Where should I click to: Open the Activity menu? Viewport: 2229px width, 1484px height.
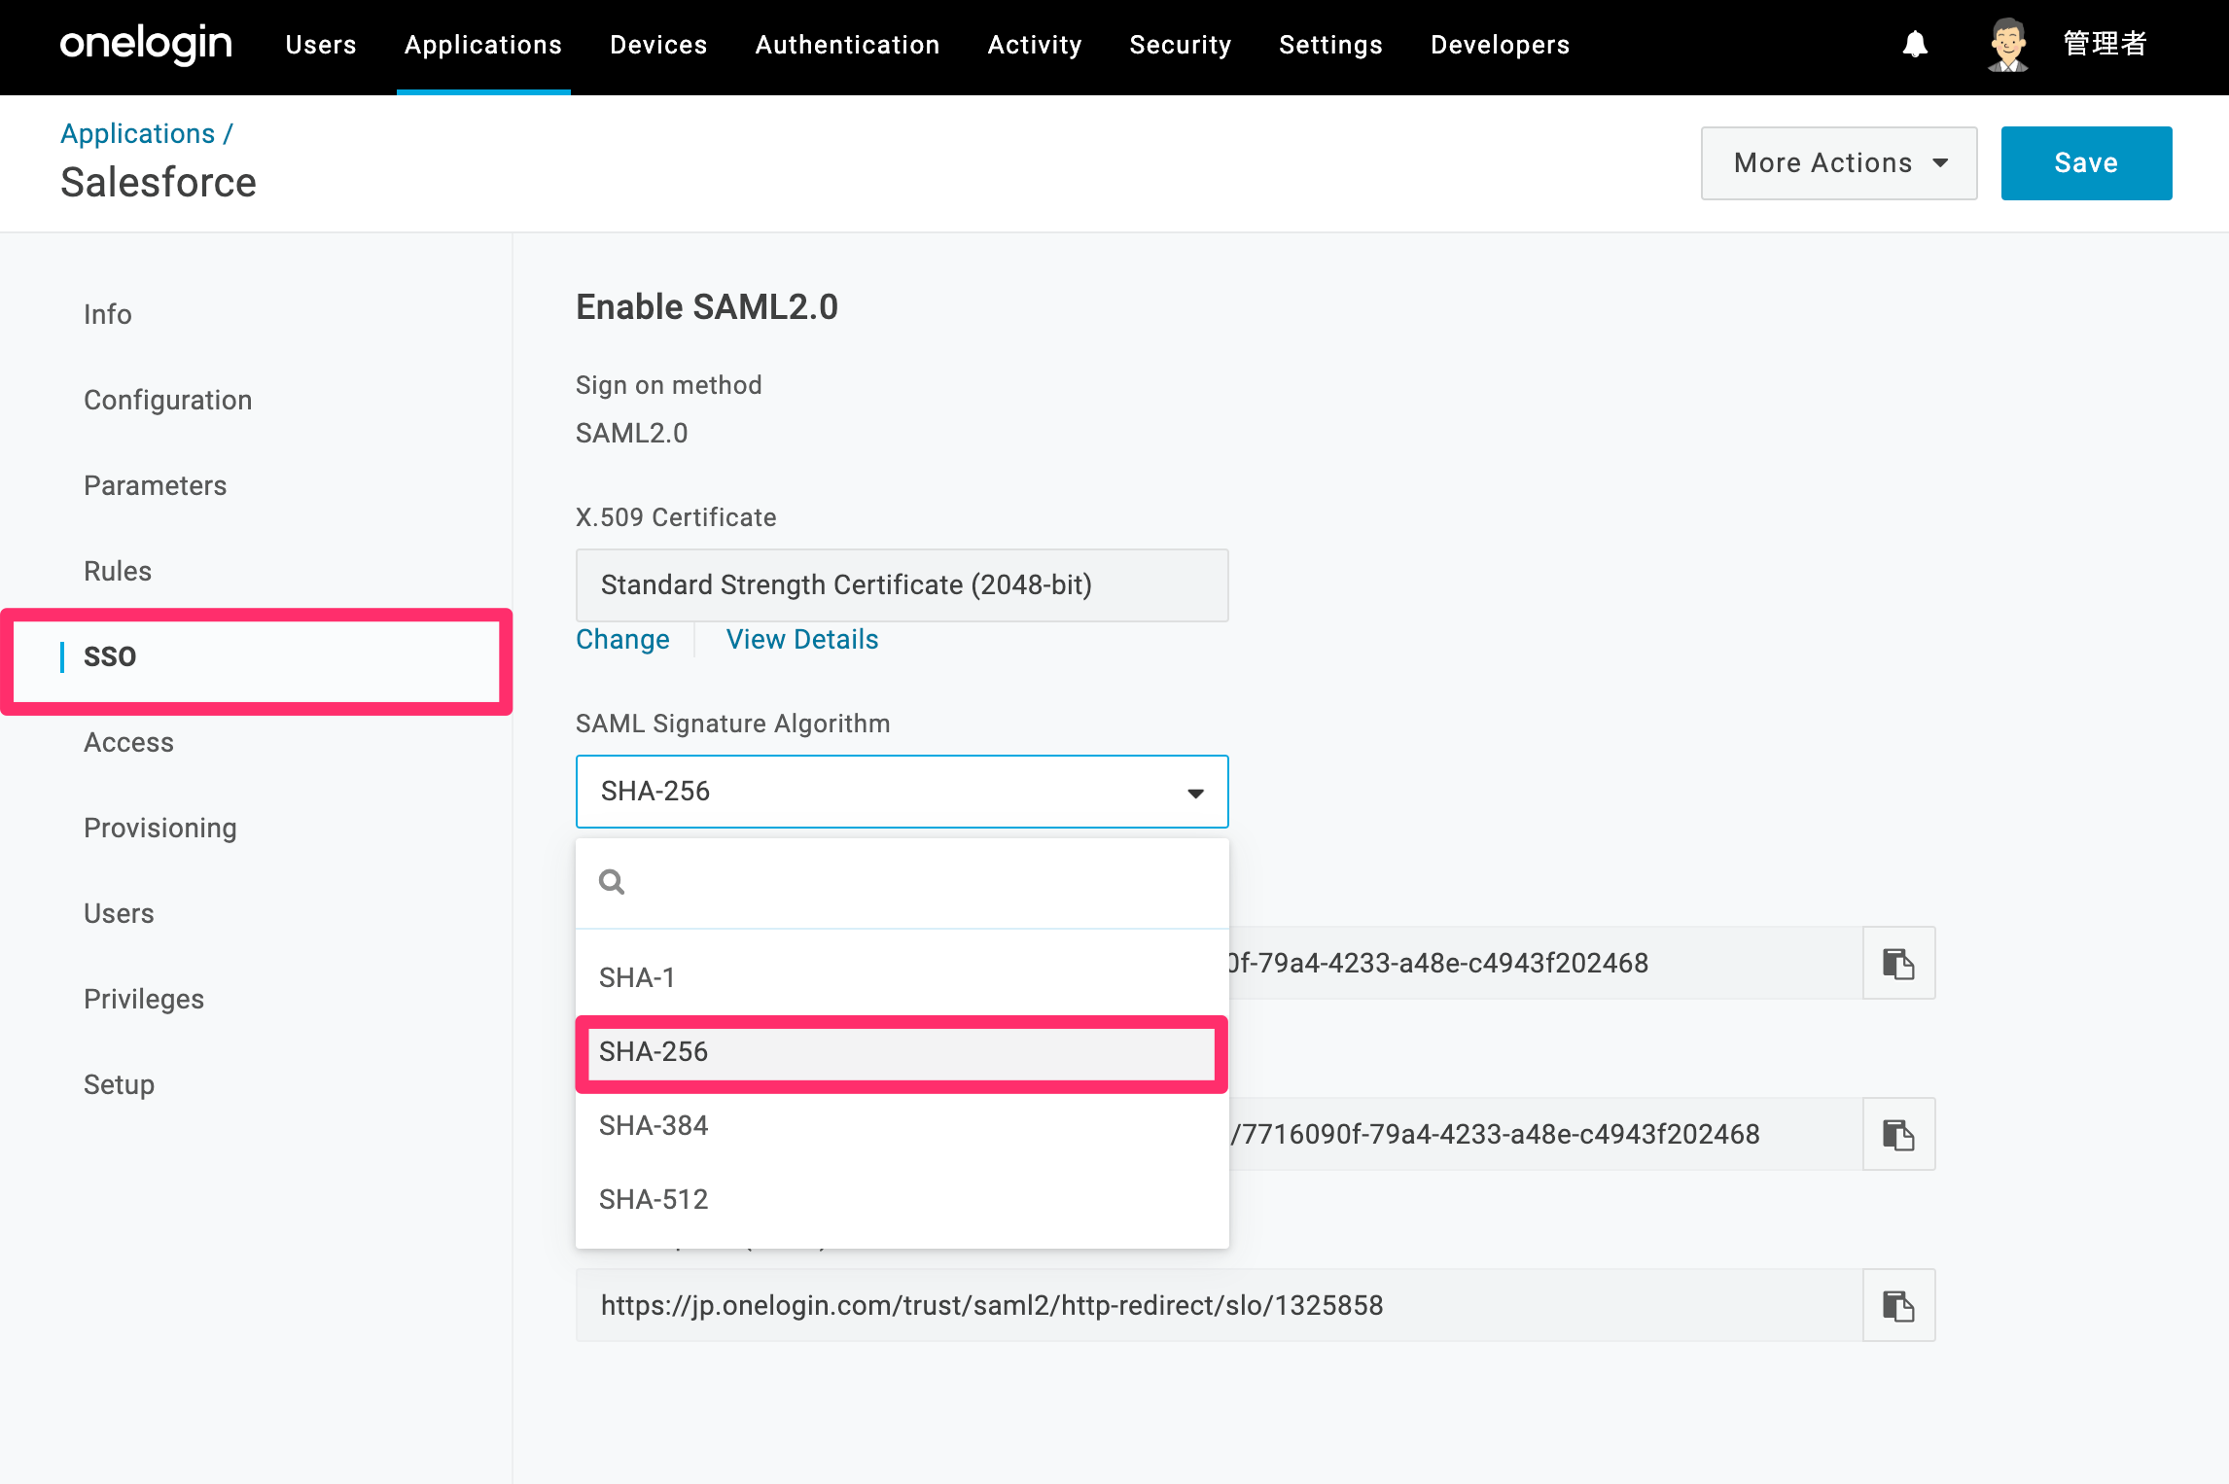[x=1035, y=45]
